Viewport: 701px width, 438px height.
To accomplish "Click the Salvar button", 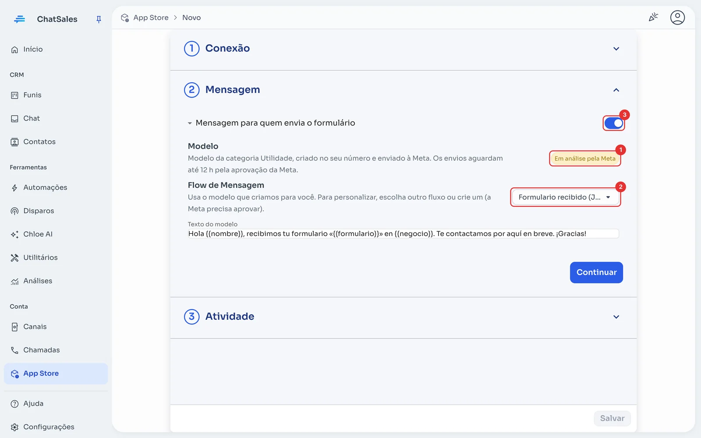I will 612,418.
